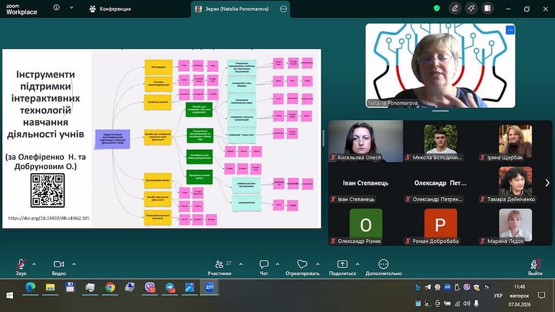The width and height of the screenshot is (555, 312).
Task: Click the AI Companion sparkle icon
Action: (472, 9)
